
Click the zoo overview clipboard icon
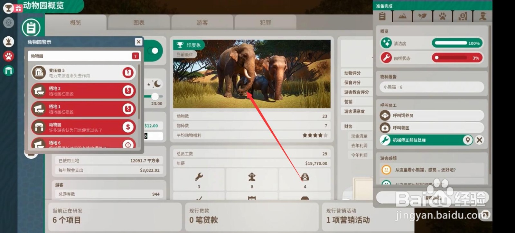pyautogui.click(x=31, y=28)
